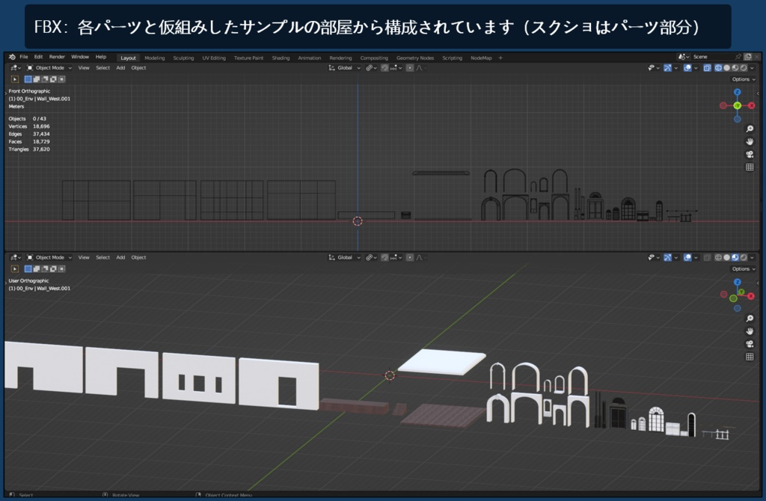The width and height of the screenshot is (766, 501).
Task: Open the File menu
Action: coord(23,57)
